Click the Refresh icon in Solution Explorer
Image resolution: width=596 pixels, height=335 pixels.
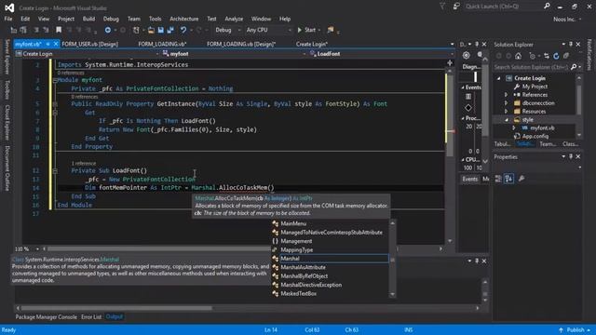pos(556,56)
